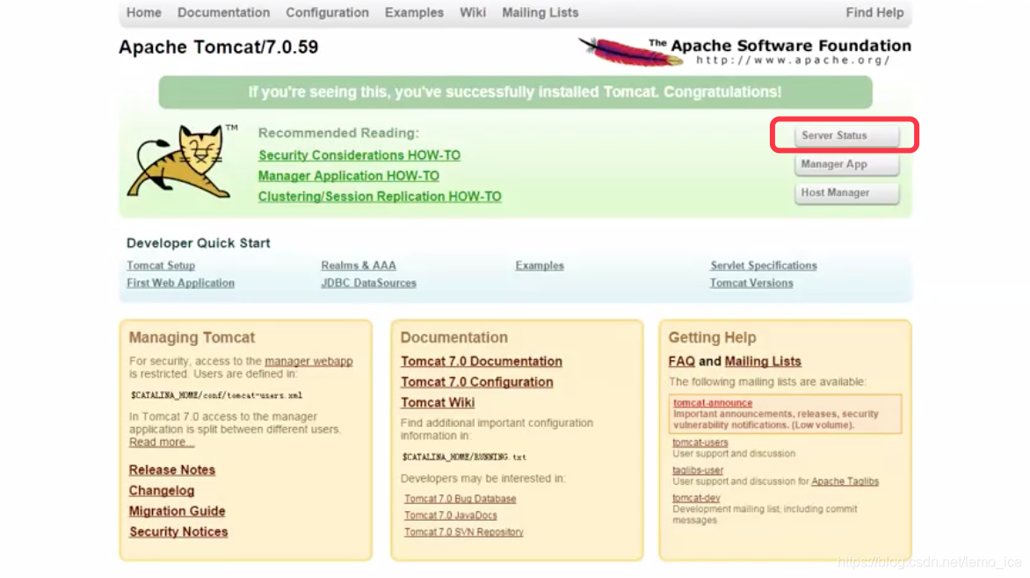Open Release Notes link
This screenshot has height=578, width=1030.
(x=172, y=470)
